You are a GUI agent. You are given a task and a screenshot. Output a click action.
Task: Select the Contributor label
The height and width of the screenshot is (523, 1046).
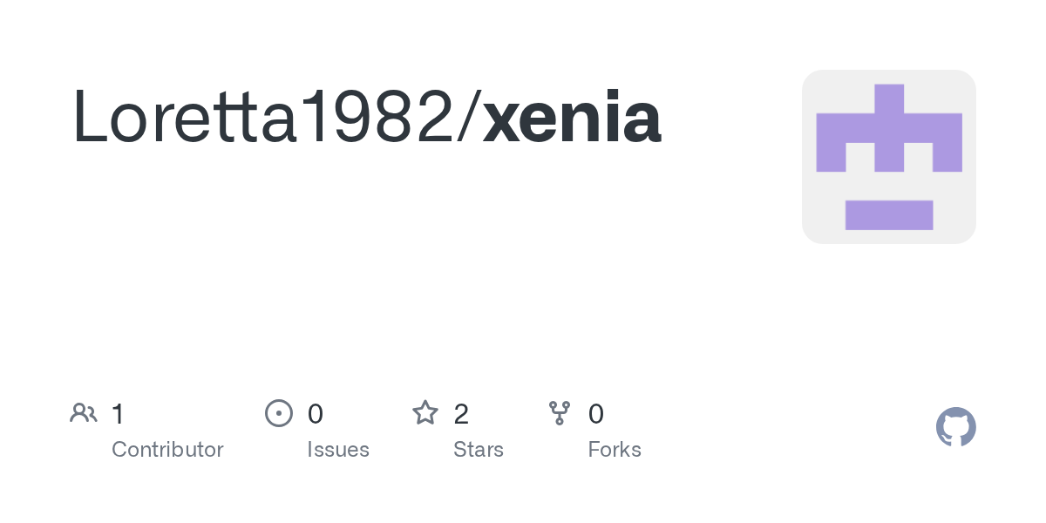(167, 450)
